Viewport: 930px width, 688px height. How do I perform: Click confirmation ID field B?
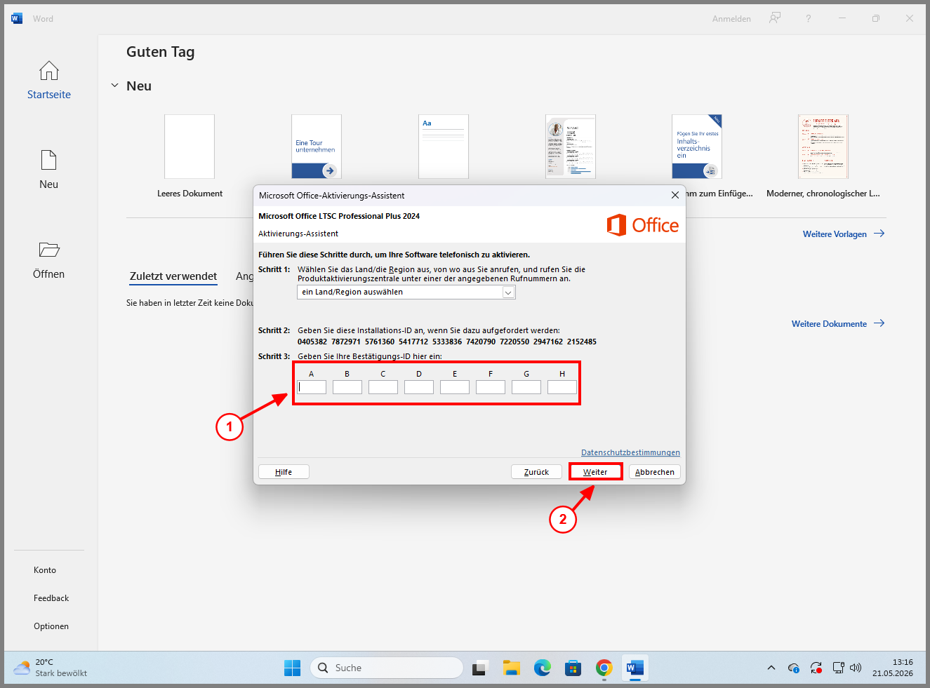pos(347,387)
